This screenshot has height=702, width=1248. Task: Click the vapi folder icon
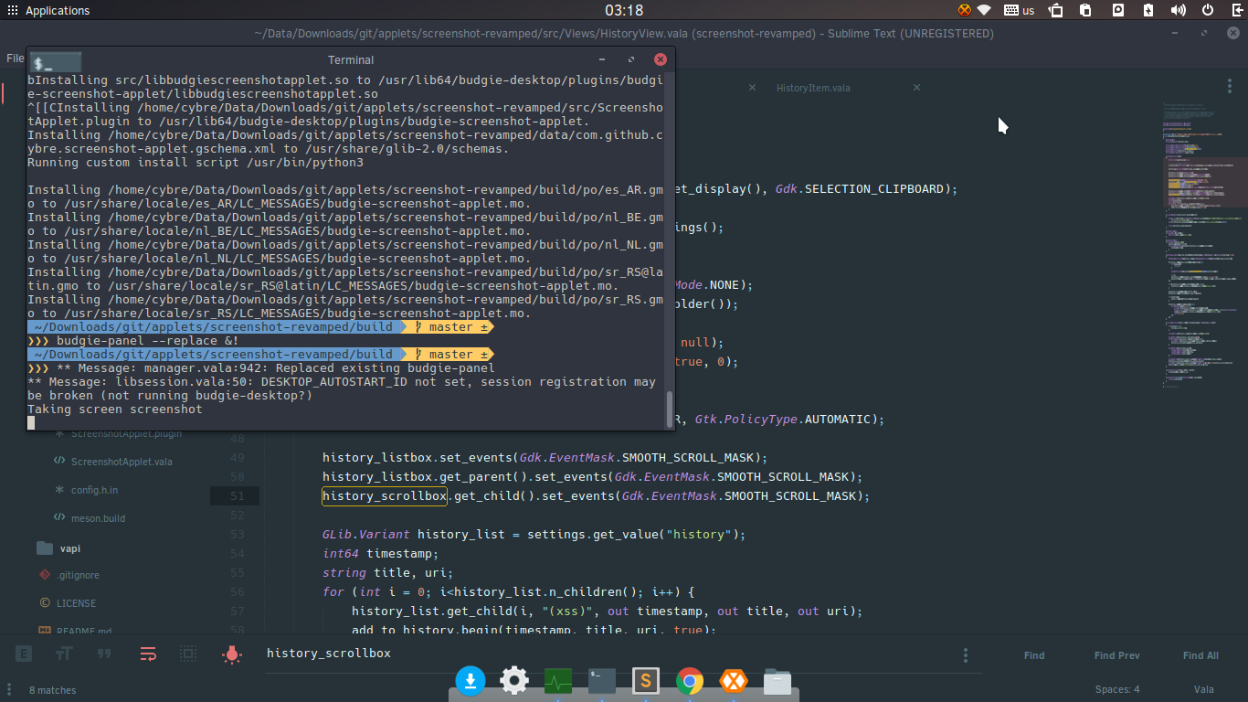[x=45, y=548]
